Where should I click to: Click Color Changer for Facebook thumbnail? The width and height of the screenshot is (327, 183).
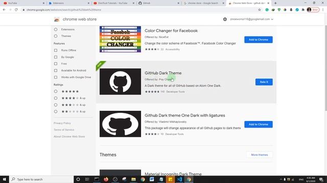point(120,39)
